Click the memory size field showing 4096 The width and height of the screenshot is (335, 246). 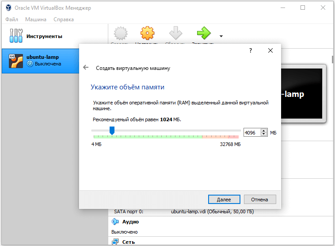tap(252, 133)
